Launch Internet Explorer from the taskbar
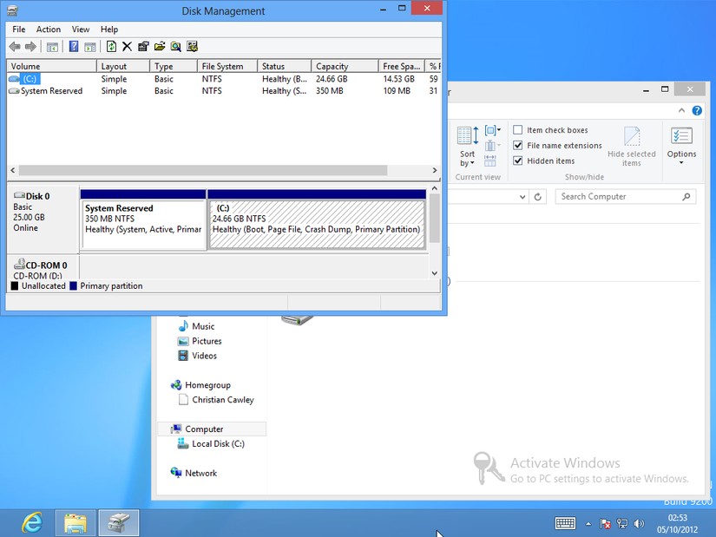Screen dimensions: 716x537 [x=32, y=523]
